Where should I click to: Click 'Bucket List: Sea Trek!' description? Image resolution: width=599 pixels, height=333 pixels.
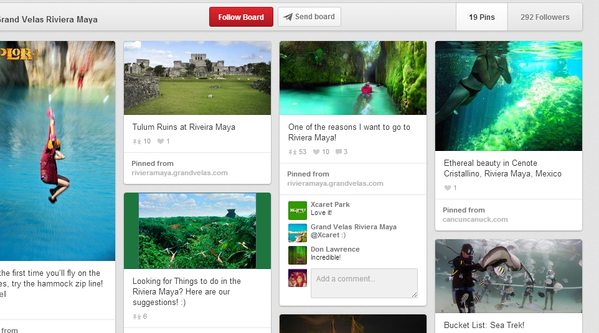coord(484,326)
